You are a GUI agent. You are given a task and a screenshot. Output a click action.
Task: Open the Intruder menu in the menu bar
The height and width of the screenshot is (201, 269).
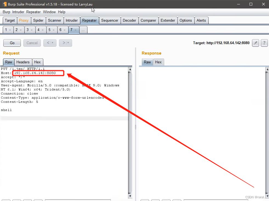pyautogui.click(x=18, y=12)
